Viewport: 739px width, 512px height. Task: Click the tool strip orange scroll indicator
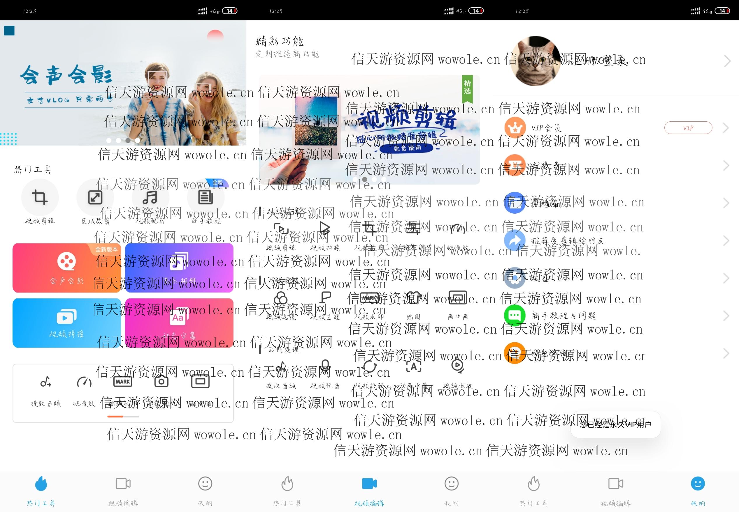[115, 417]
